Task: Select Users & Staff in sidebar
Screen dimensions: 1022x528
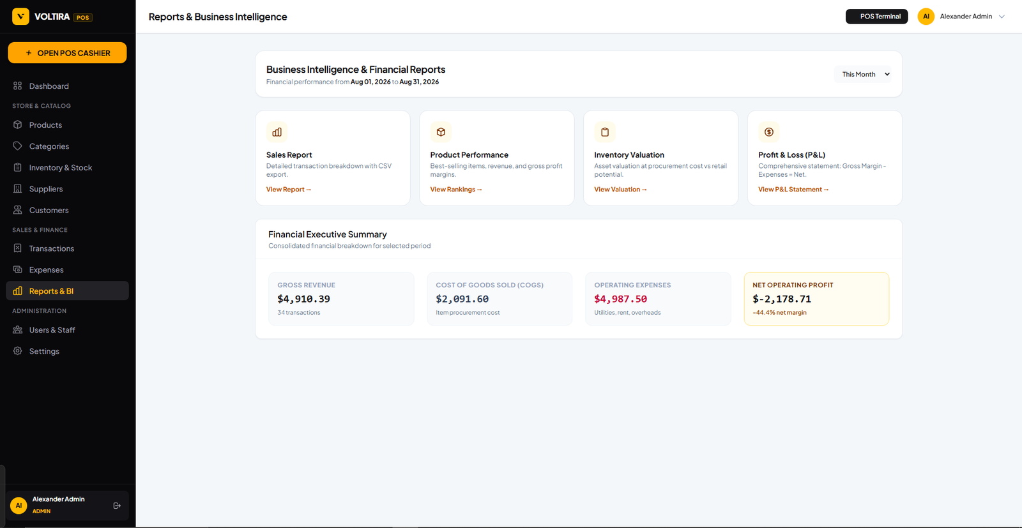Action: (67, 329)
